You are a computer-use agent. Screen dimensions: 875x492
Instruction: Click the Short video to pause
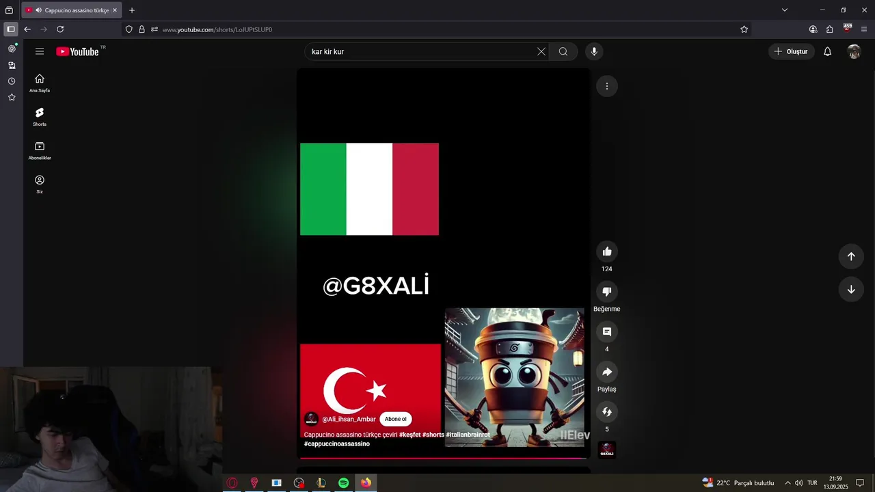[443, 263]
